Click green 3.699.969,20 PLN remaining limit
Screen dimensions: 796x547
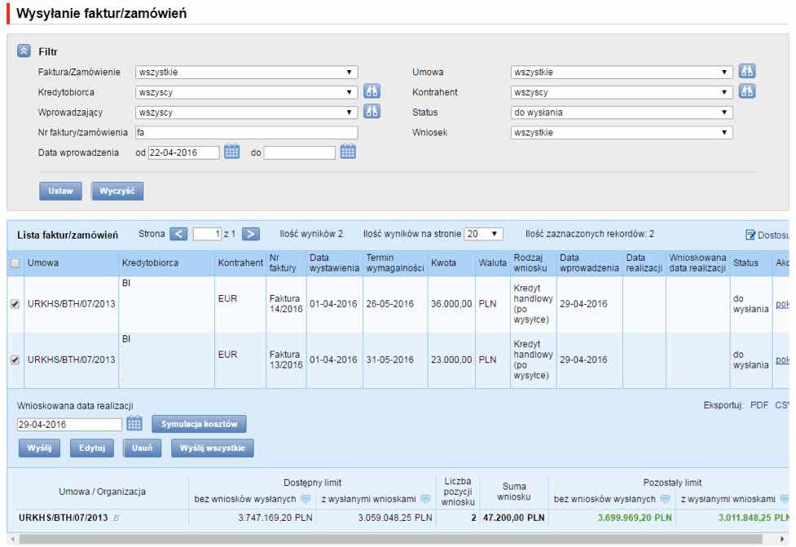(635, 518)
